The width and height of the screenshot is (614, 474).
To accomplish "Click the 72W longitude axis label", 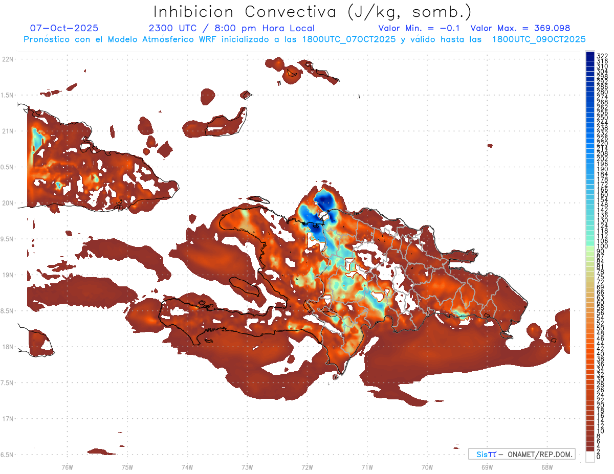I will (307, 467).
